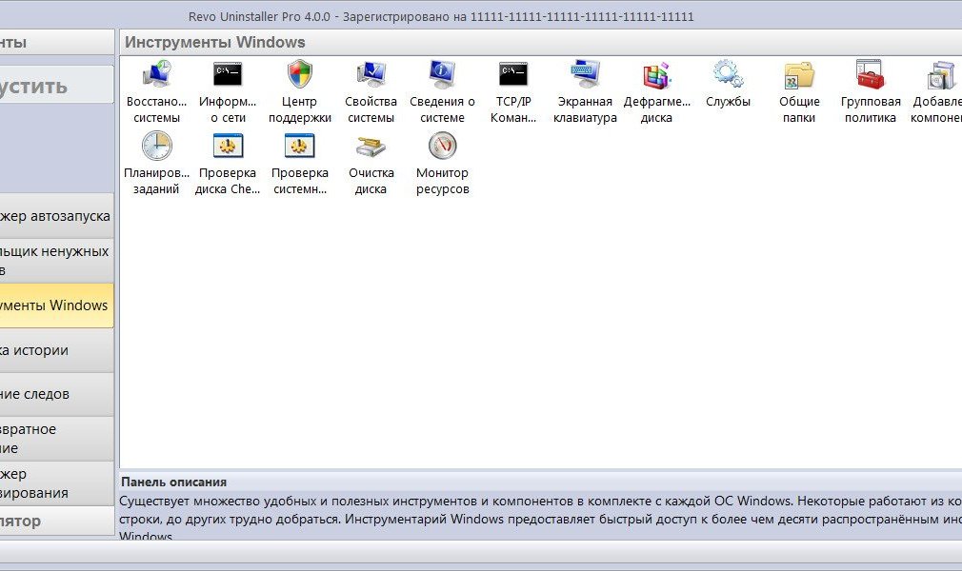Open the history cleaner sidebar item

[56, 350]
